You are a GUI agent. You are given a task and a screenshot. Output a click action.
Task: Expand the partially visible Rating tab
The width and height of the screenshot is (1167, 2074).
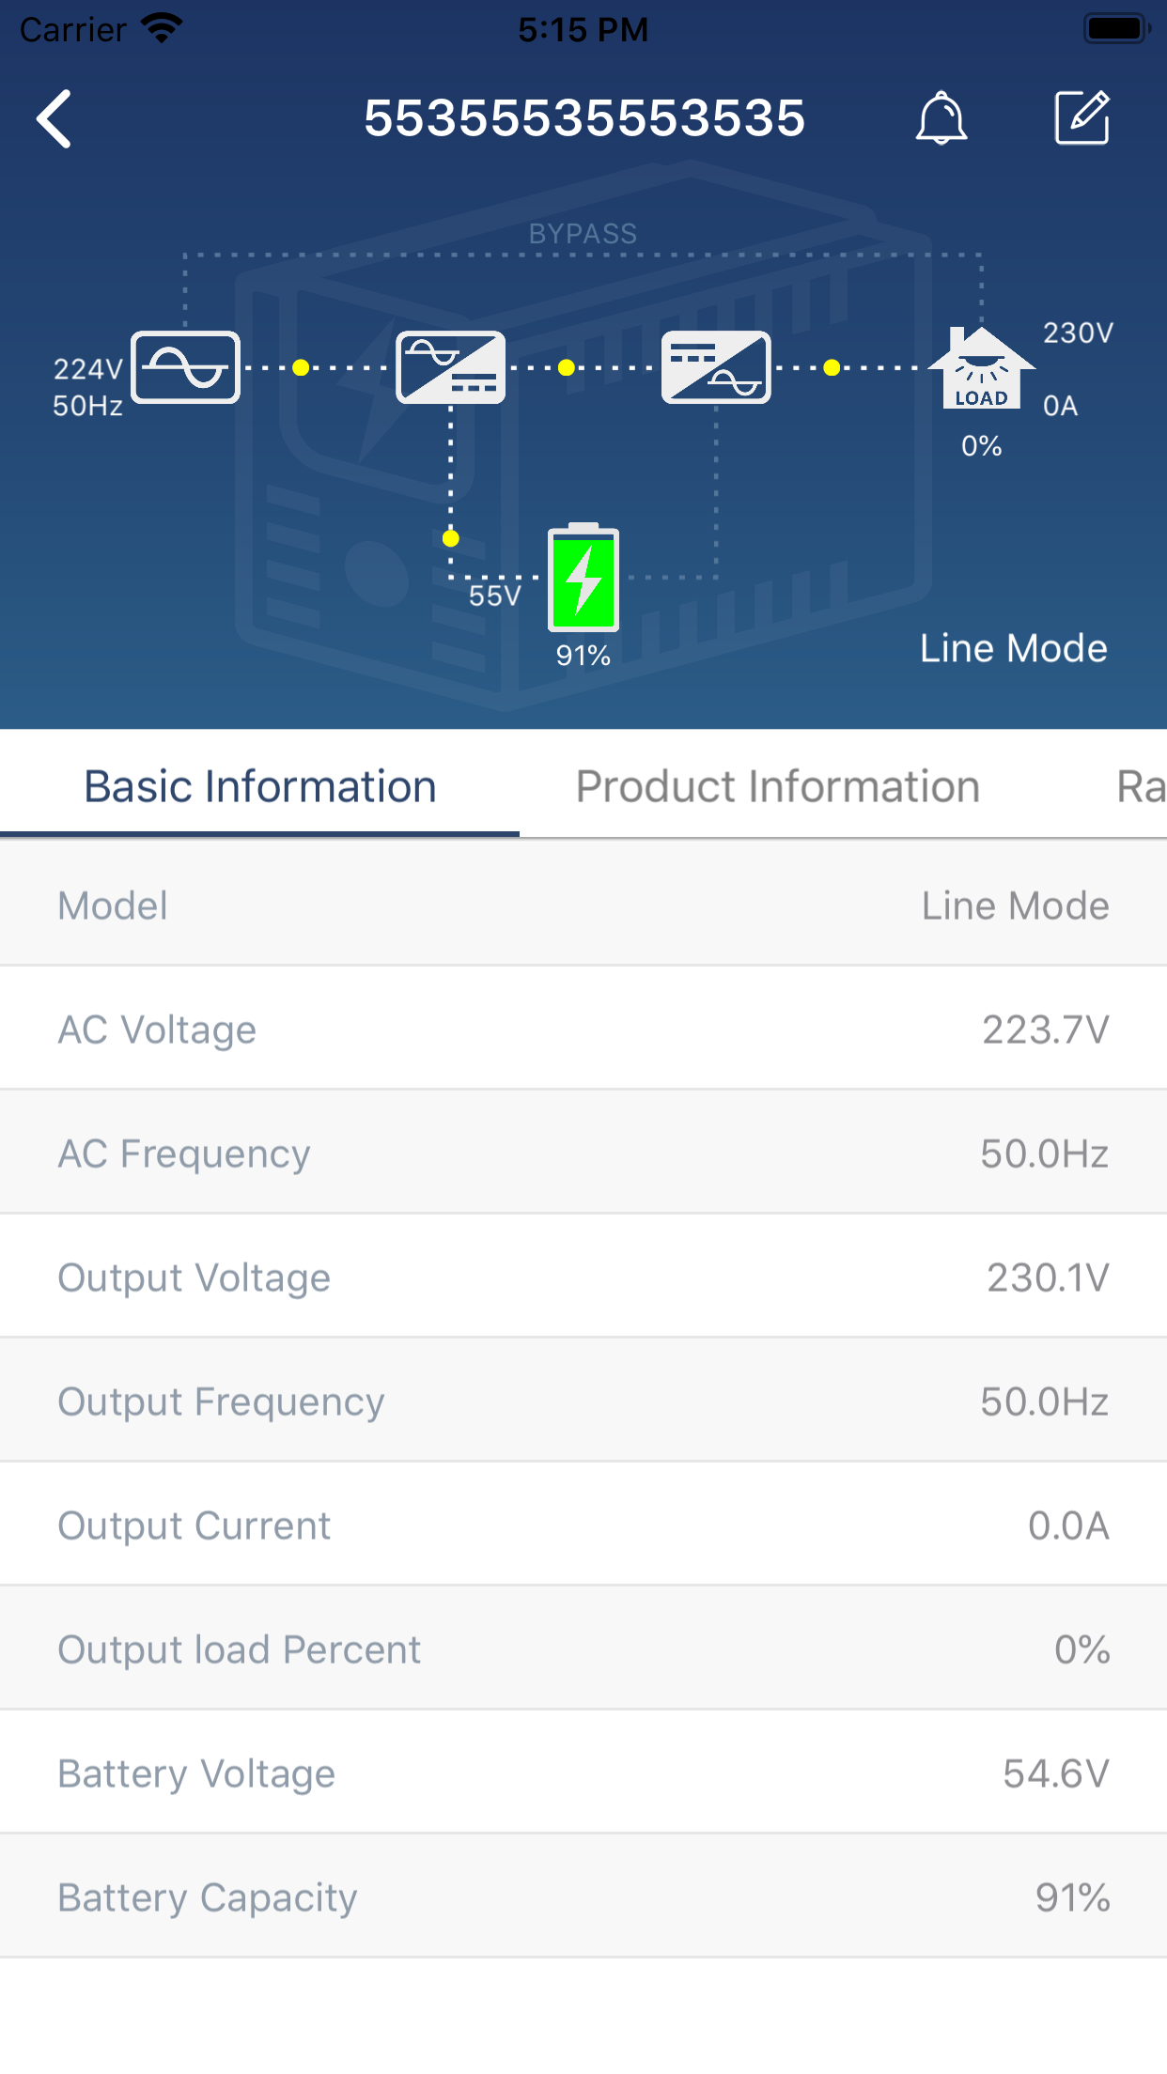pos(1137,785)
